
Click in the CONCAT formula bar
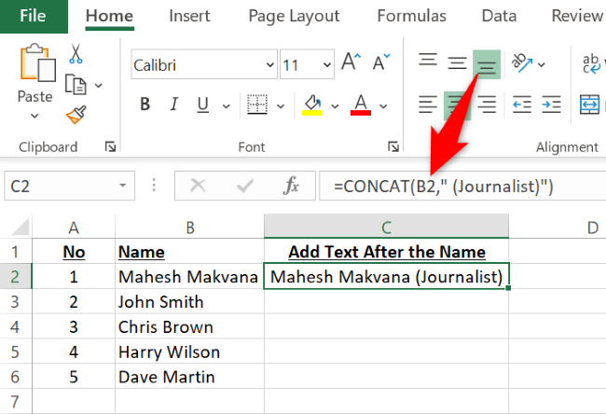pyautogui.click(x=462, y=186)
